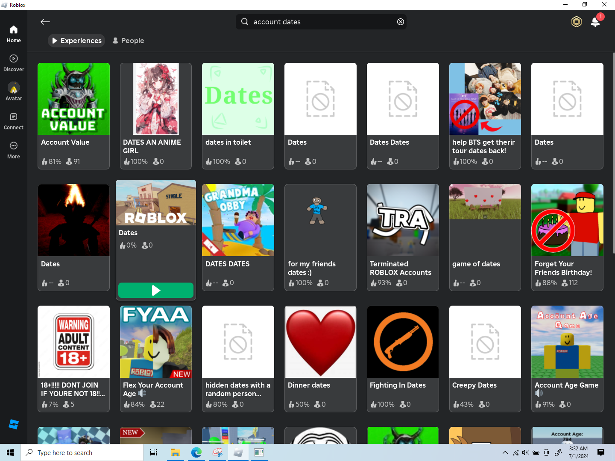Open the Windows Action Center
615x461 pixels.
[601, 452]
